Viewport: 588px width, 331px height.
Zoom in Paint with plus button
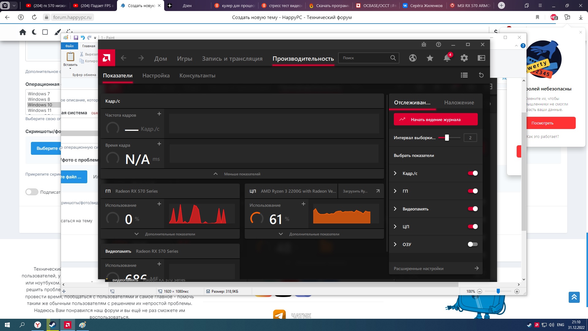517,291
